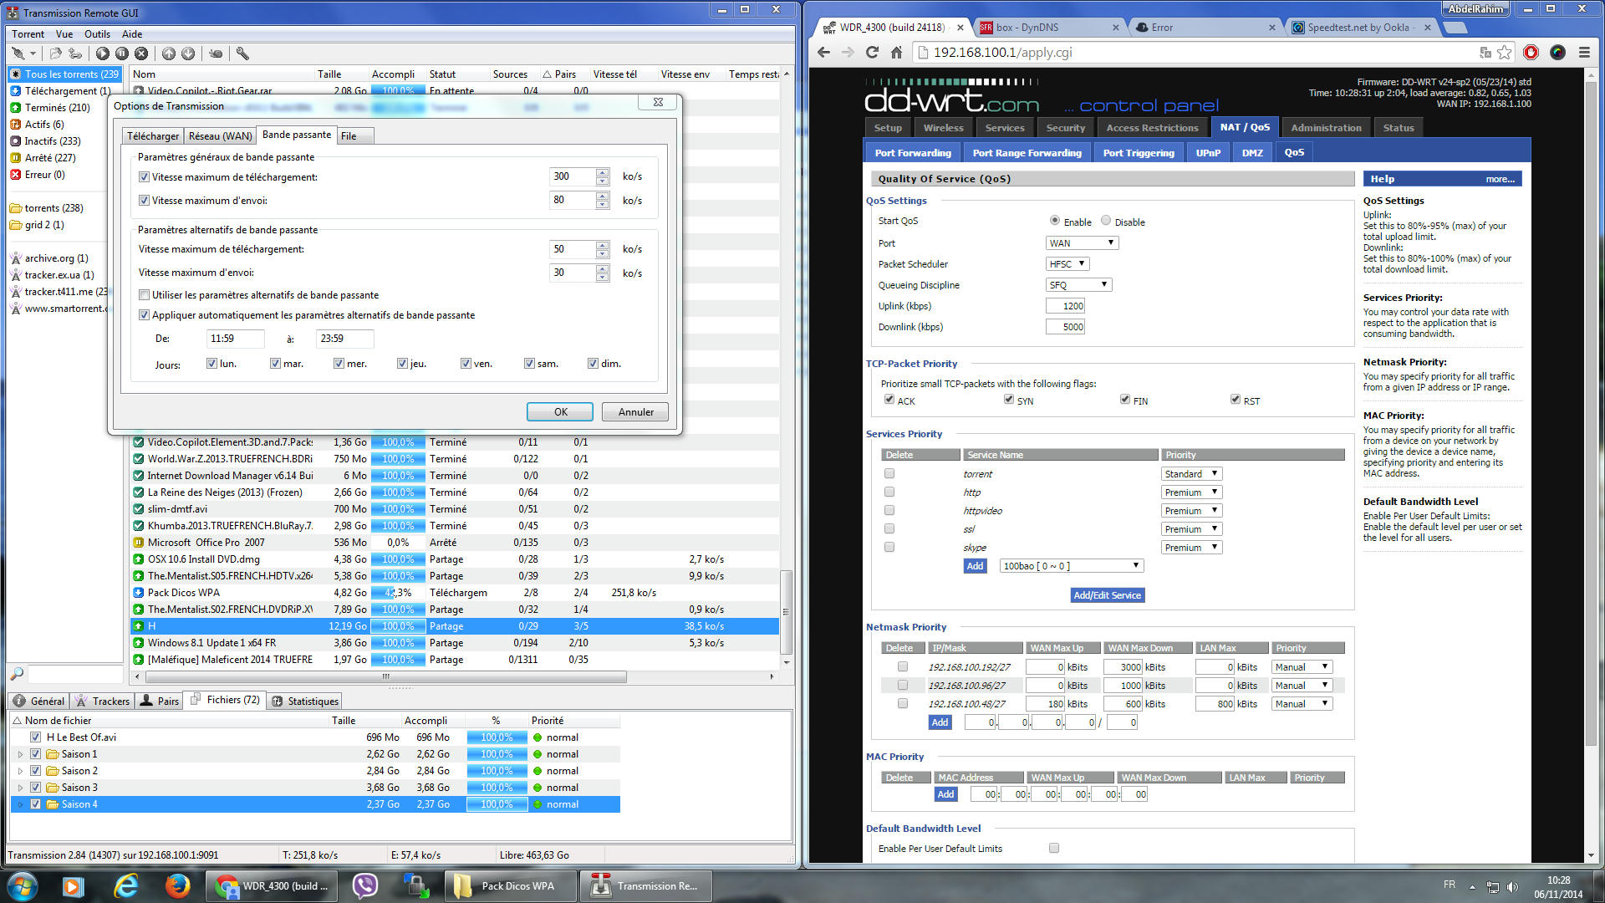Toggle 'Appliquer automatiquement' alternative settings checkbox

[x=144, y=315]
